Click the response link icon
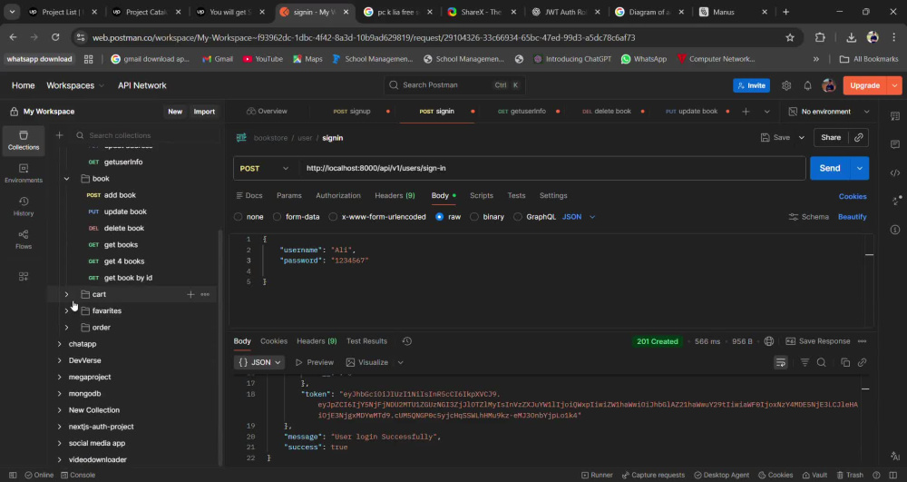Viewport: 907px width, 482px height. pyautogui.click(x=862, y=362)
